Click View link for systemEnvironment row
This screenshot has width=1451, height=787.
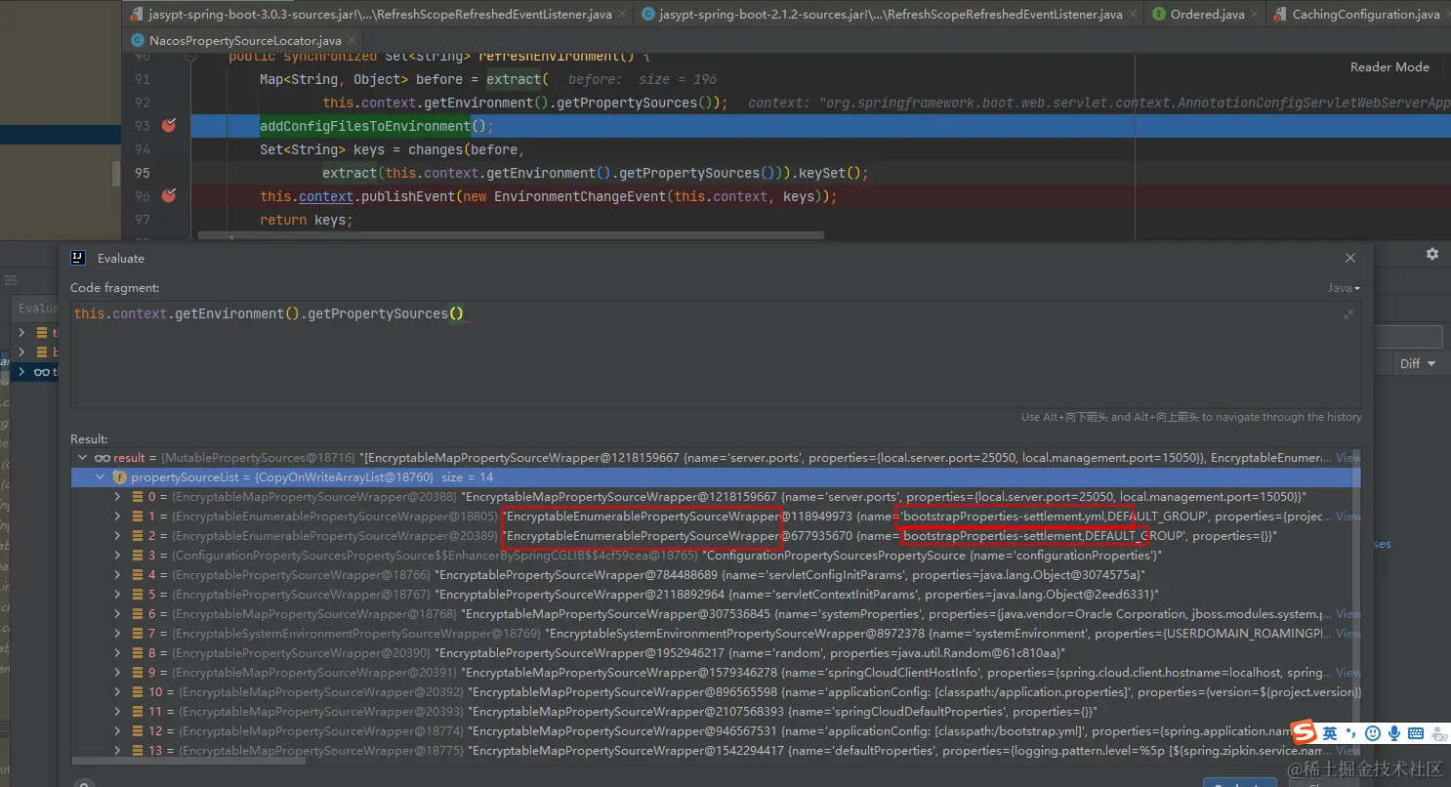pos(1347,634)
